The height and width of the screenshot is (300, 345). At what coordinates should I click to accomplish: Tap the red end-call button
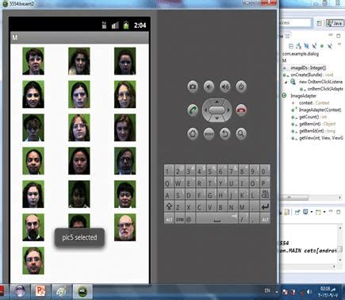click(241, 110)
